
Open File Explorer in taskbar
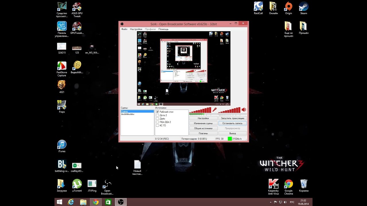point(83,202)
